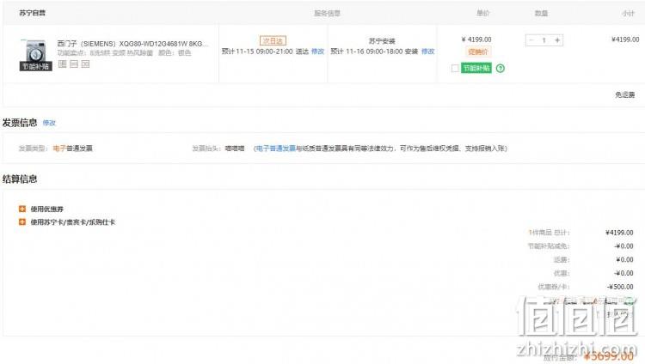
Task: Click the ¥4199.00 subtotal in product row
Action: [625, 39]
